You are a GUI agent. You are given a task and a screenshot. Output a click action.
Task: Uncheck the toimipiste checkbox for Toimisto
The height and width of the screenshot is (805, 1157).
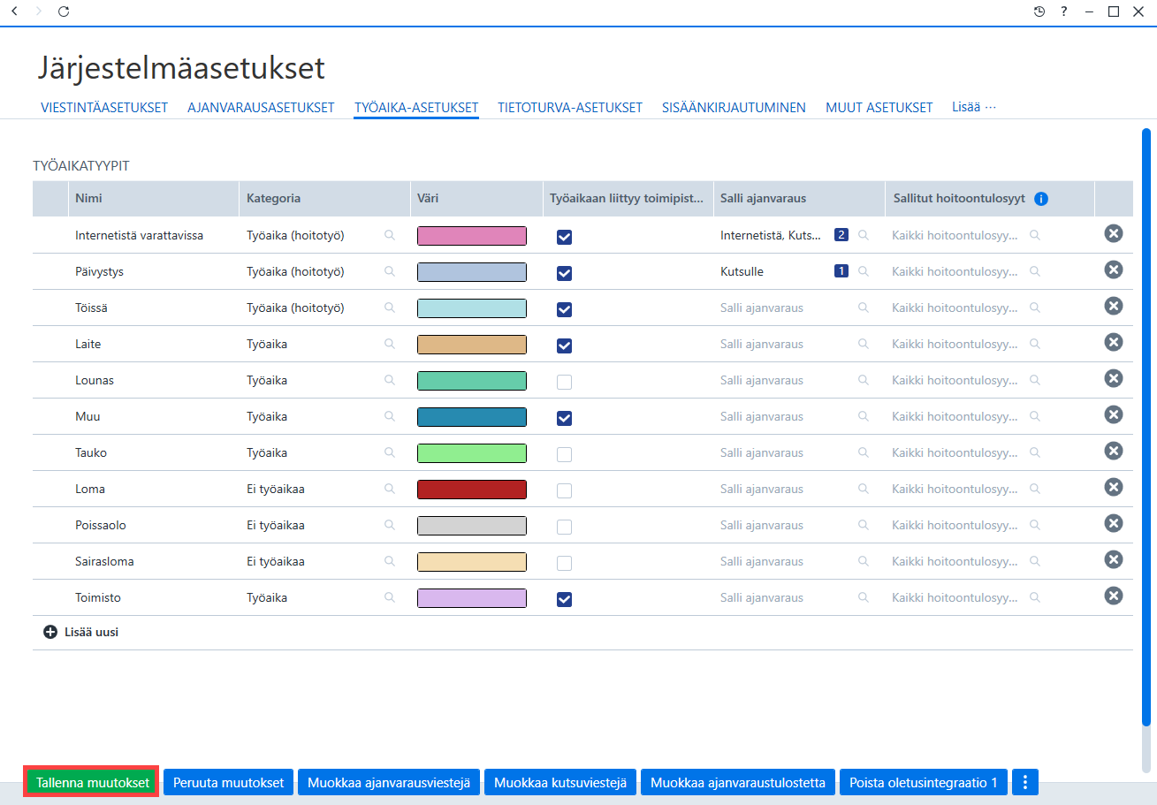tap(564, 599)
